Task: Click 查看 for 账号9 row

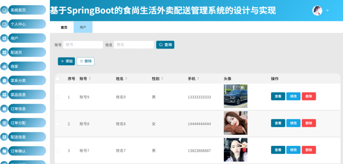Action: click(x=278, y=96)
